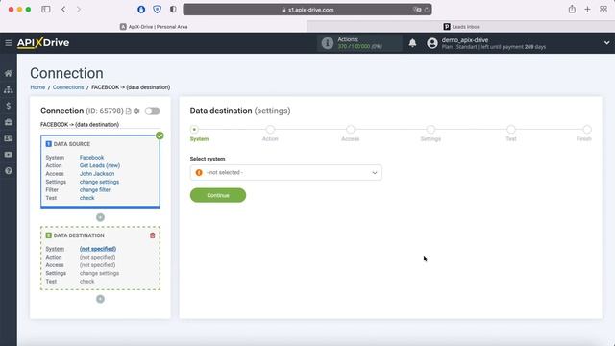This screenshot has height=346, width=615.
Task: Click the green Continue button
Action: coord(218,195)
